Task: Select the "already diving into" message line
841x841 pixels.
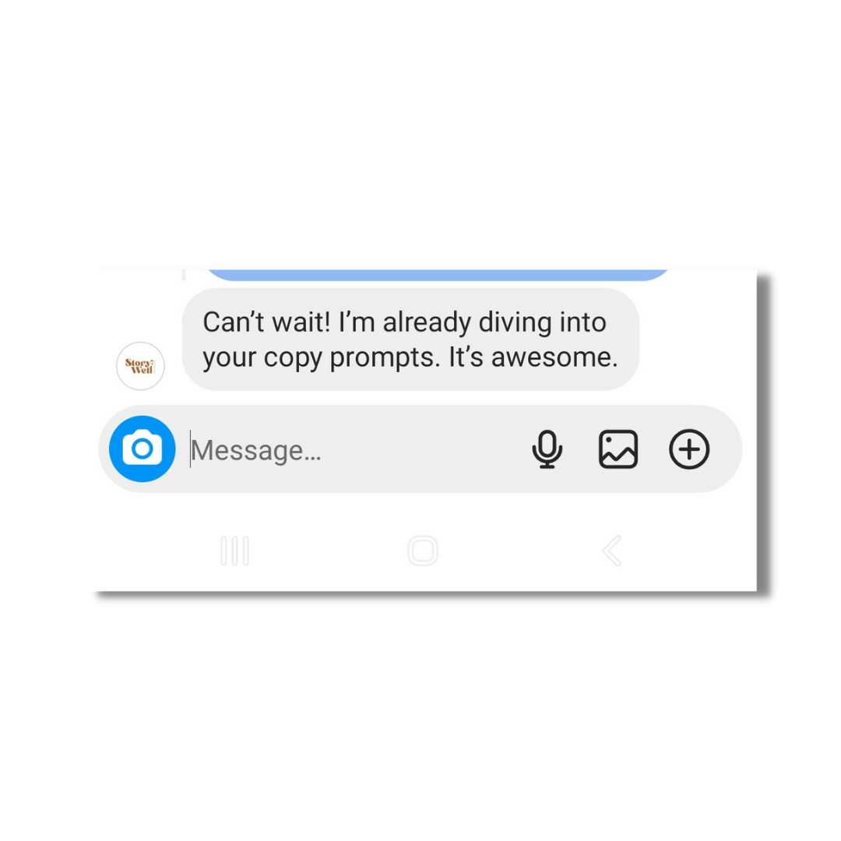Action: coord(494,323)
